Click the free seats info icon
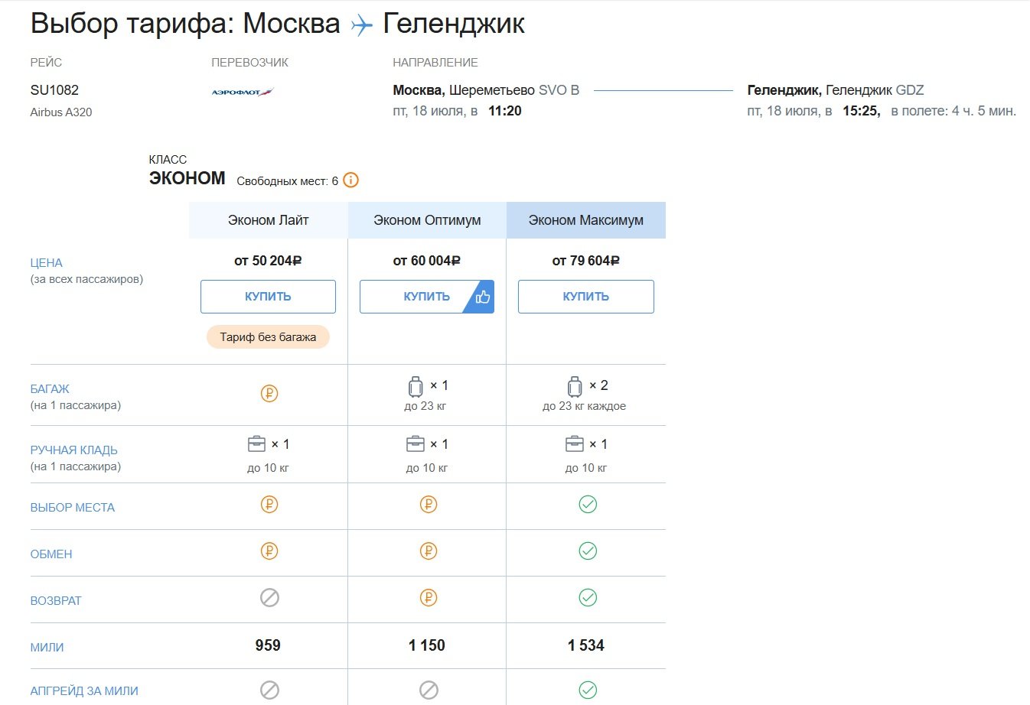The height and width of the screenshot is (705, 1030). 350,180
